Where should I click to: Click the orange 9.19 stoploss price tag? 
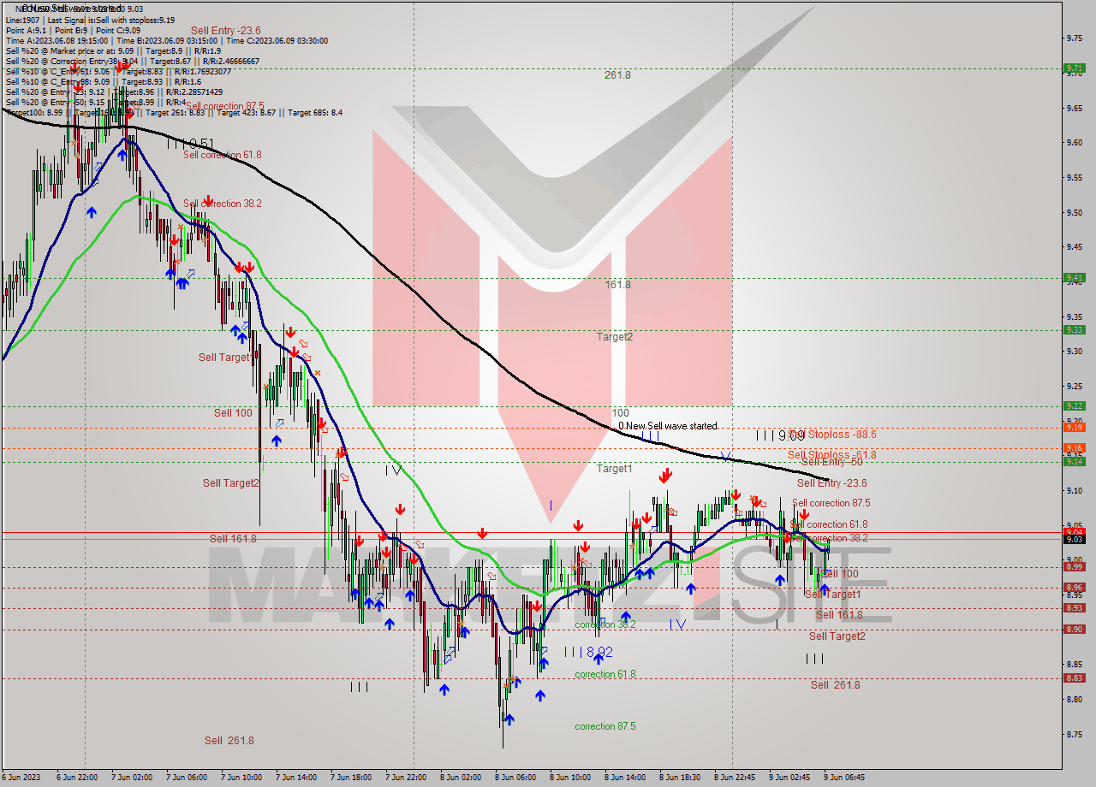[x=1074, y=426]
